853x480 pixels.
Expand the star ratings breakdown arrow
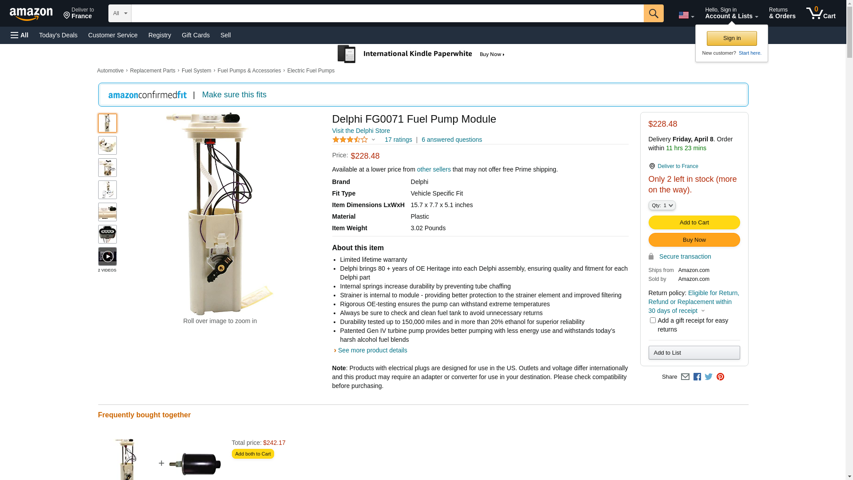click(373, 140)
